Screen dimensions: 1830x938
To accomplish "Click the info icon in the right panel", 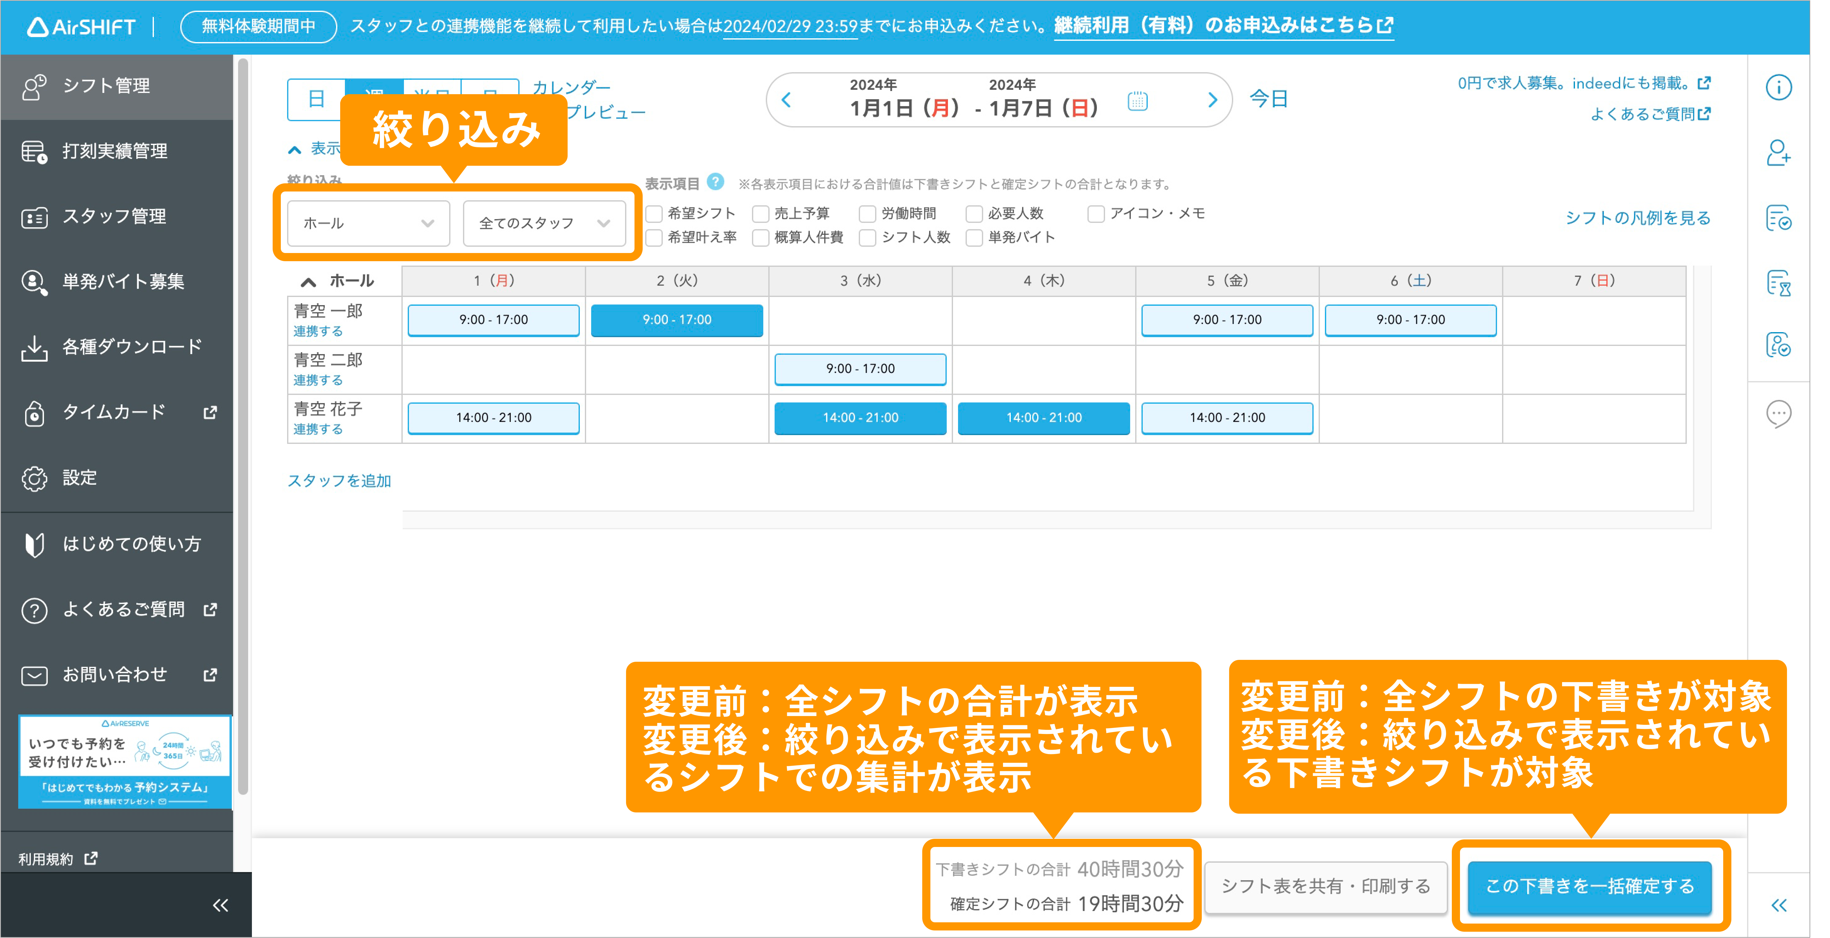I will click(x=1779, y=87).
